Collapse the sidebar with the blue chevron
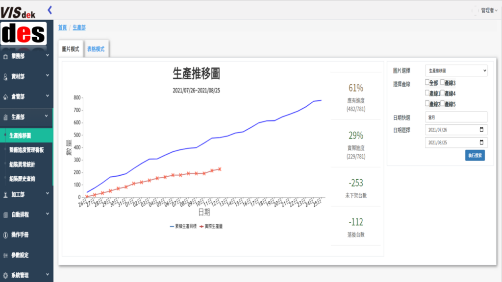 tap(50, 10)
